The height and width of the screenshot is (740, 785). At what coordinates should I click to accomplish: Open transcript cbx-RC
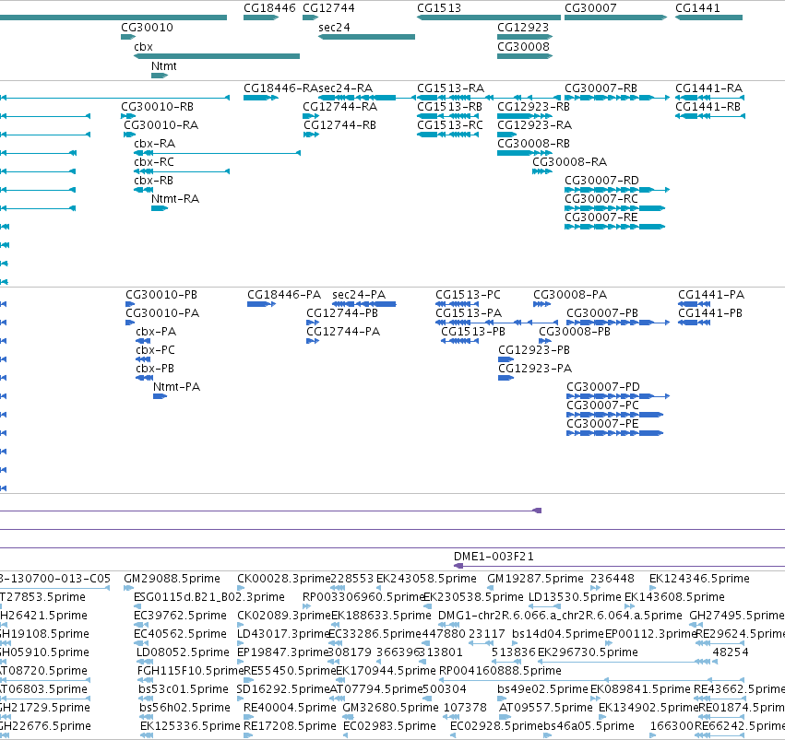[x=154, y=162]
